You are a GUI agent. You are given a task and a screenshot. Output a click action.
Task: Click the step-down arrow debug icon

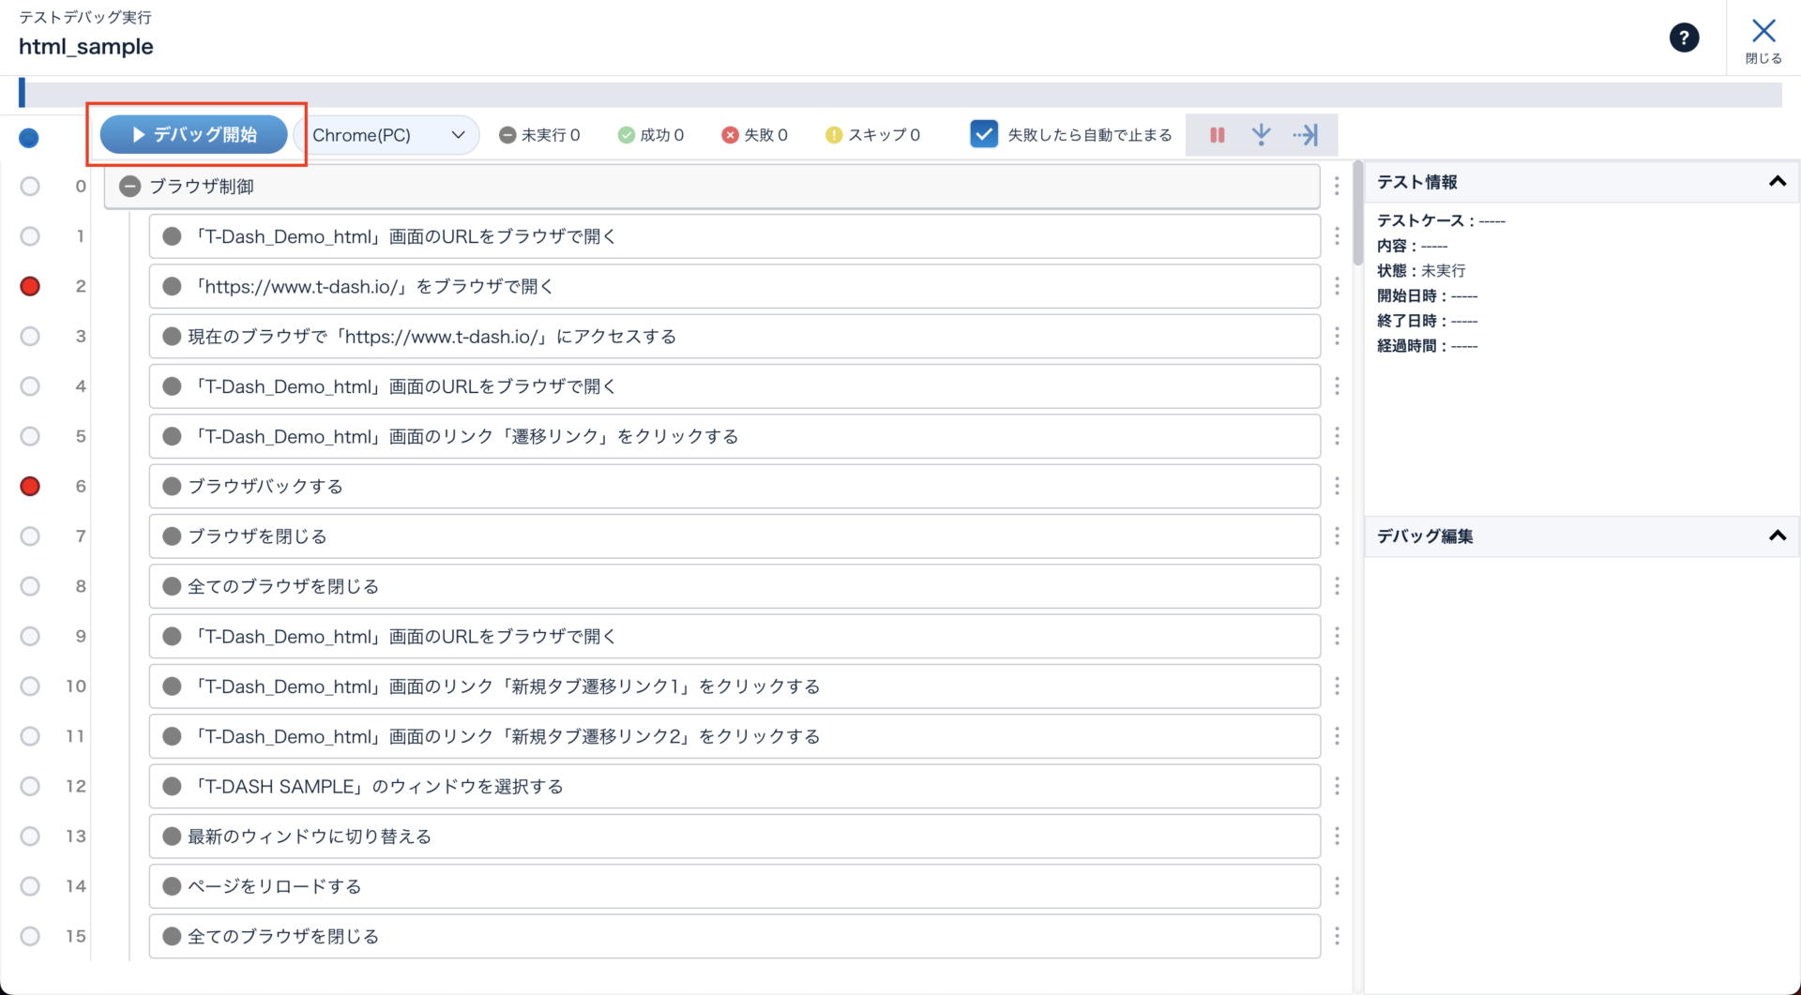(1261, 135)
